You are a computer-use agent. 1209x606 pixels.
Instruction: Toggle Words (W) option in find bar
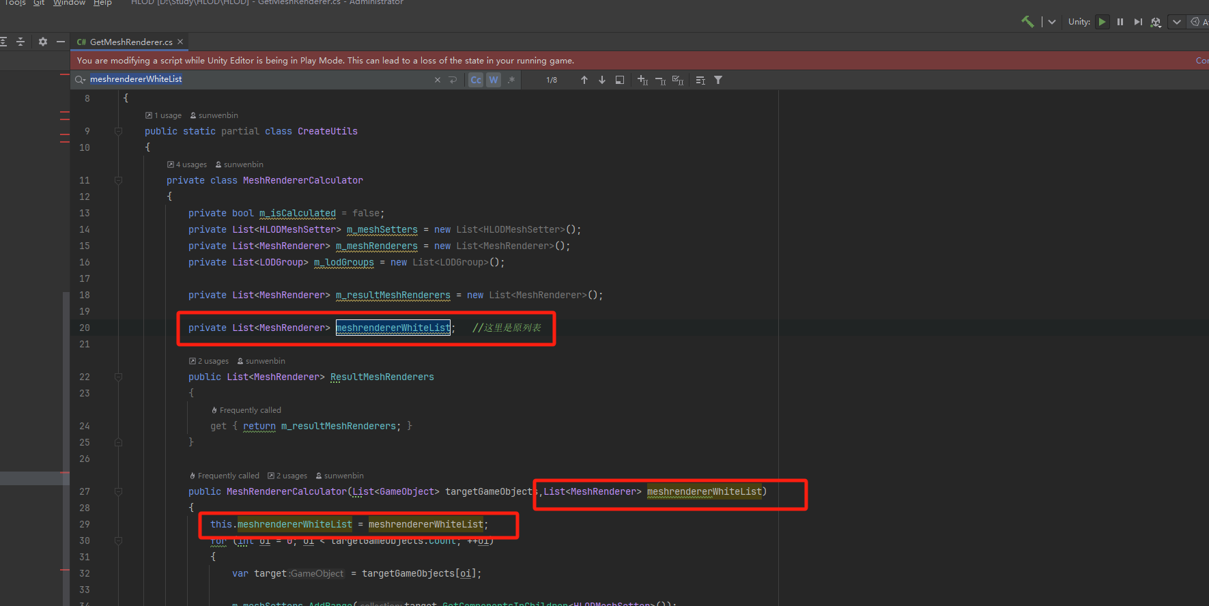pos(494,80)
